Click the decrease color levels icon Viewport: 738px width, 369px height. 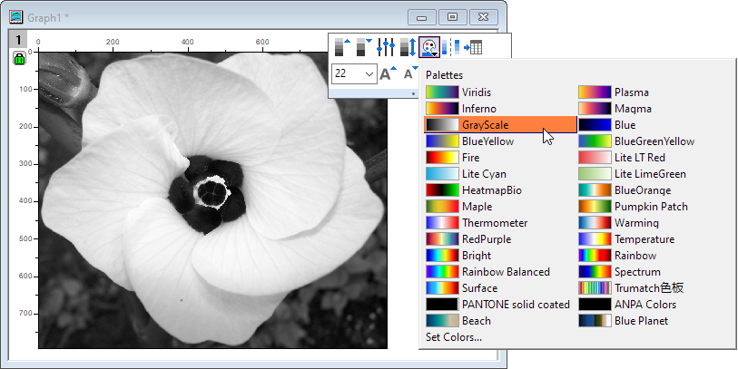pyautogui.click(x=364, y=47)
